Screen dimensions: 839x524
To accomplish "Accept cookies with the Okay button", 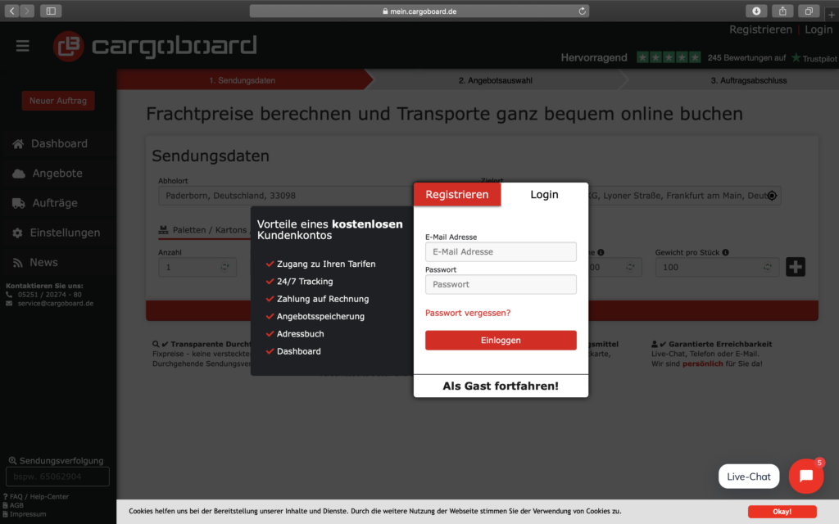I will coord(782,512).
